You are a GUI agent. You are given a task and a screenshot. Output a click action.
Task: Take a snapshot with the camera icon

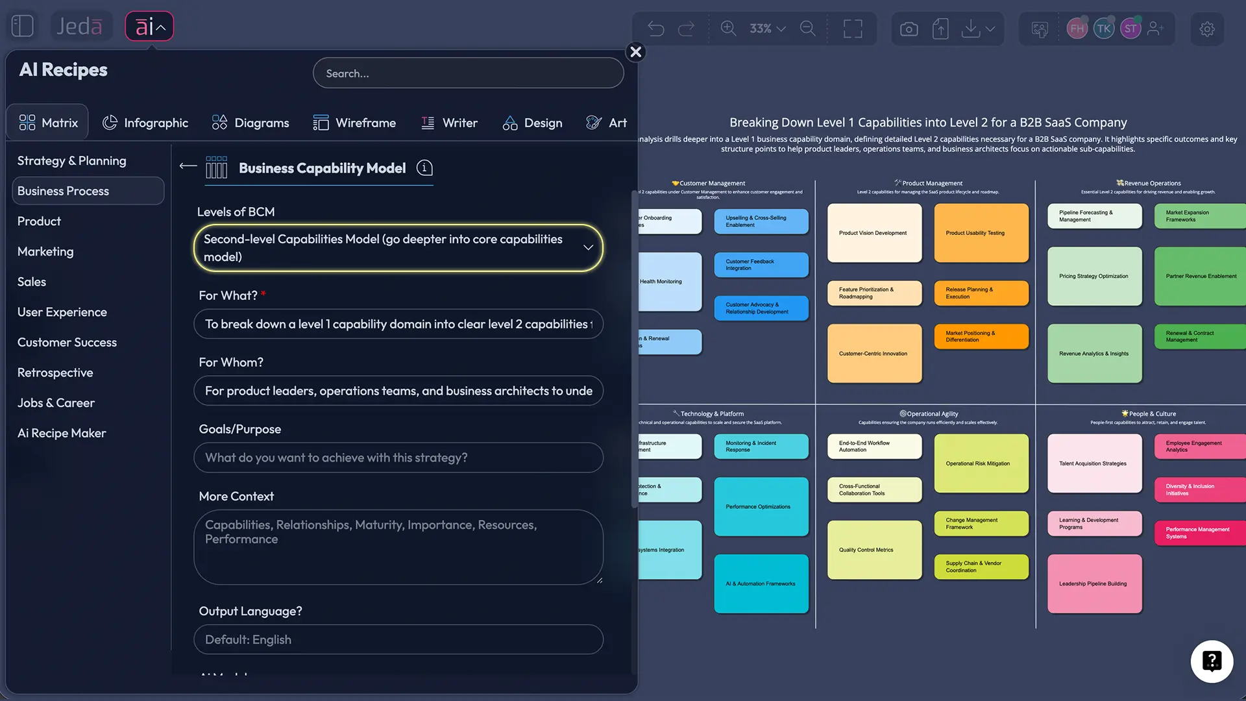coord(909,29)
